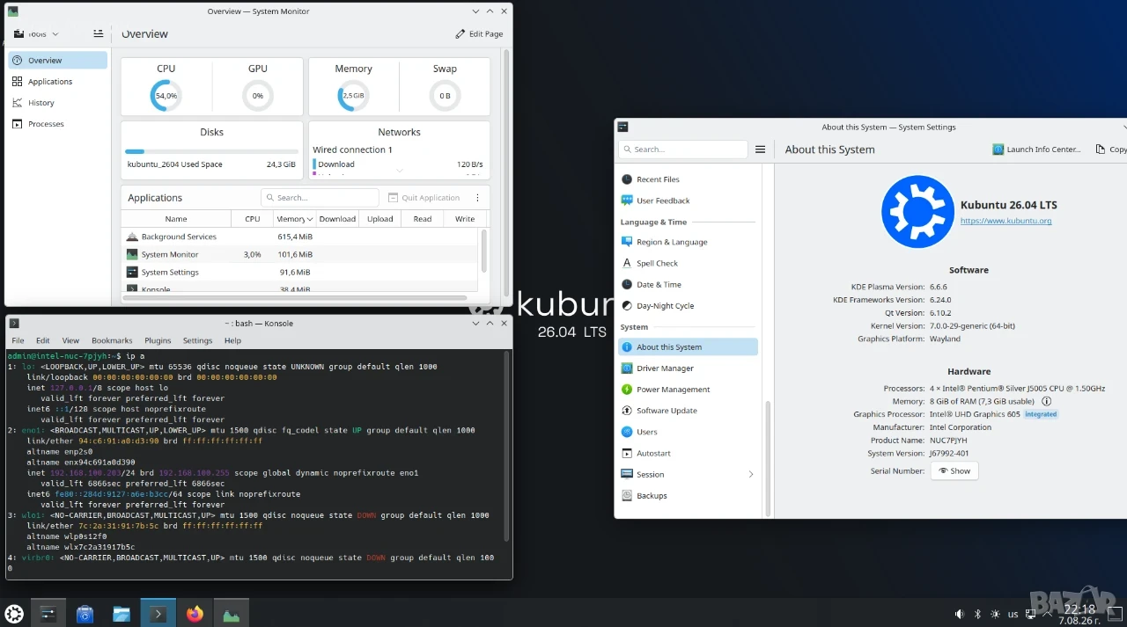The height and width of the screenshot is (627, 1127).
Task: Open the Bookmarks menu in Konsole
Action: coord(112,340)
